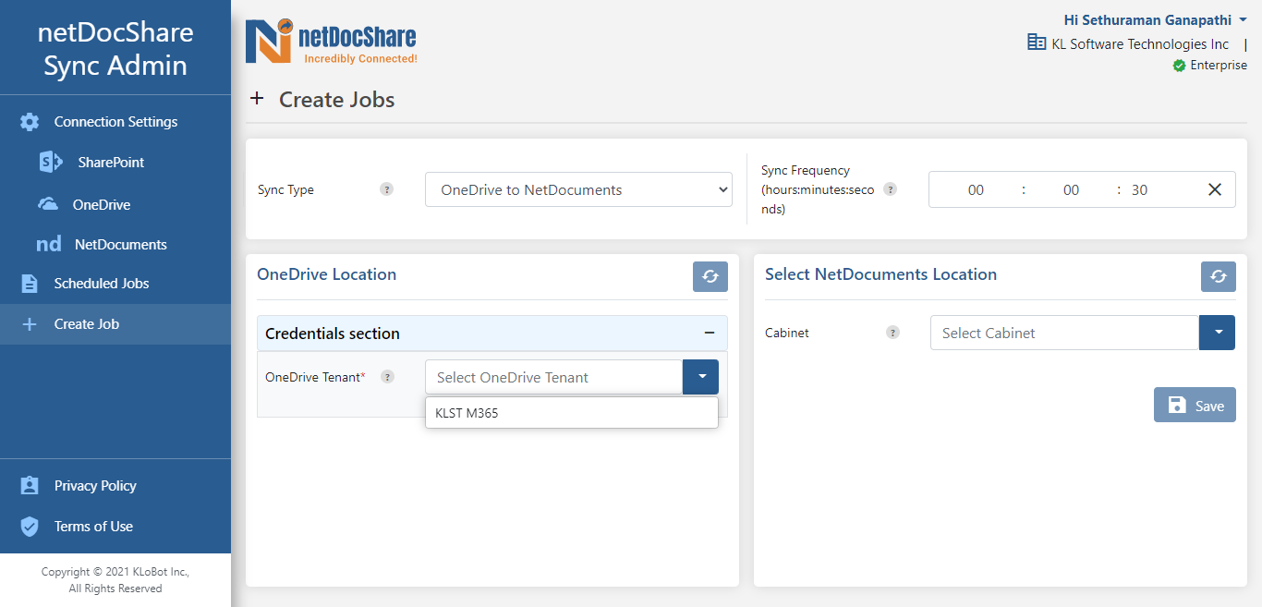Viewport: 1262px width, 607px height.
Task: Open the Select Cabinet dropdown arrow
Action: [1217, 333]
